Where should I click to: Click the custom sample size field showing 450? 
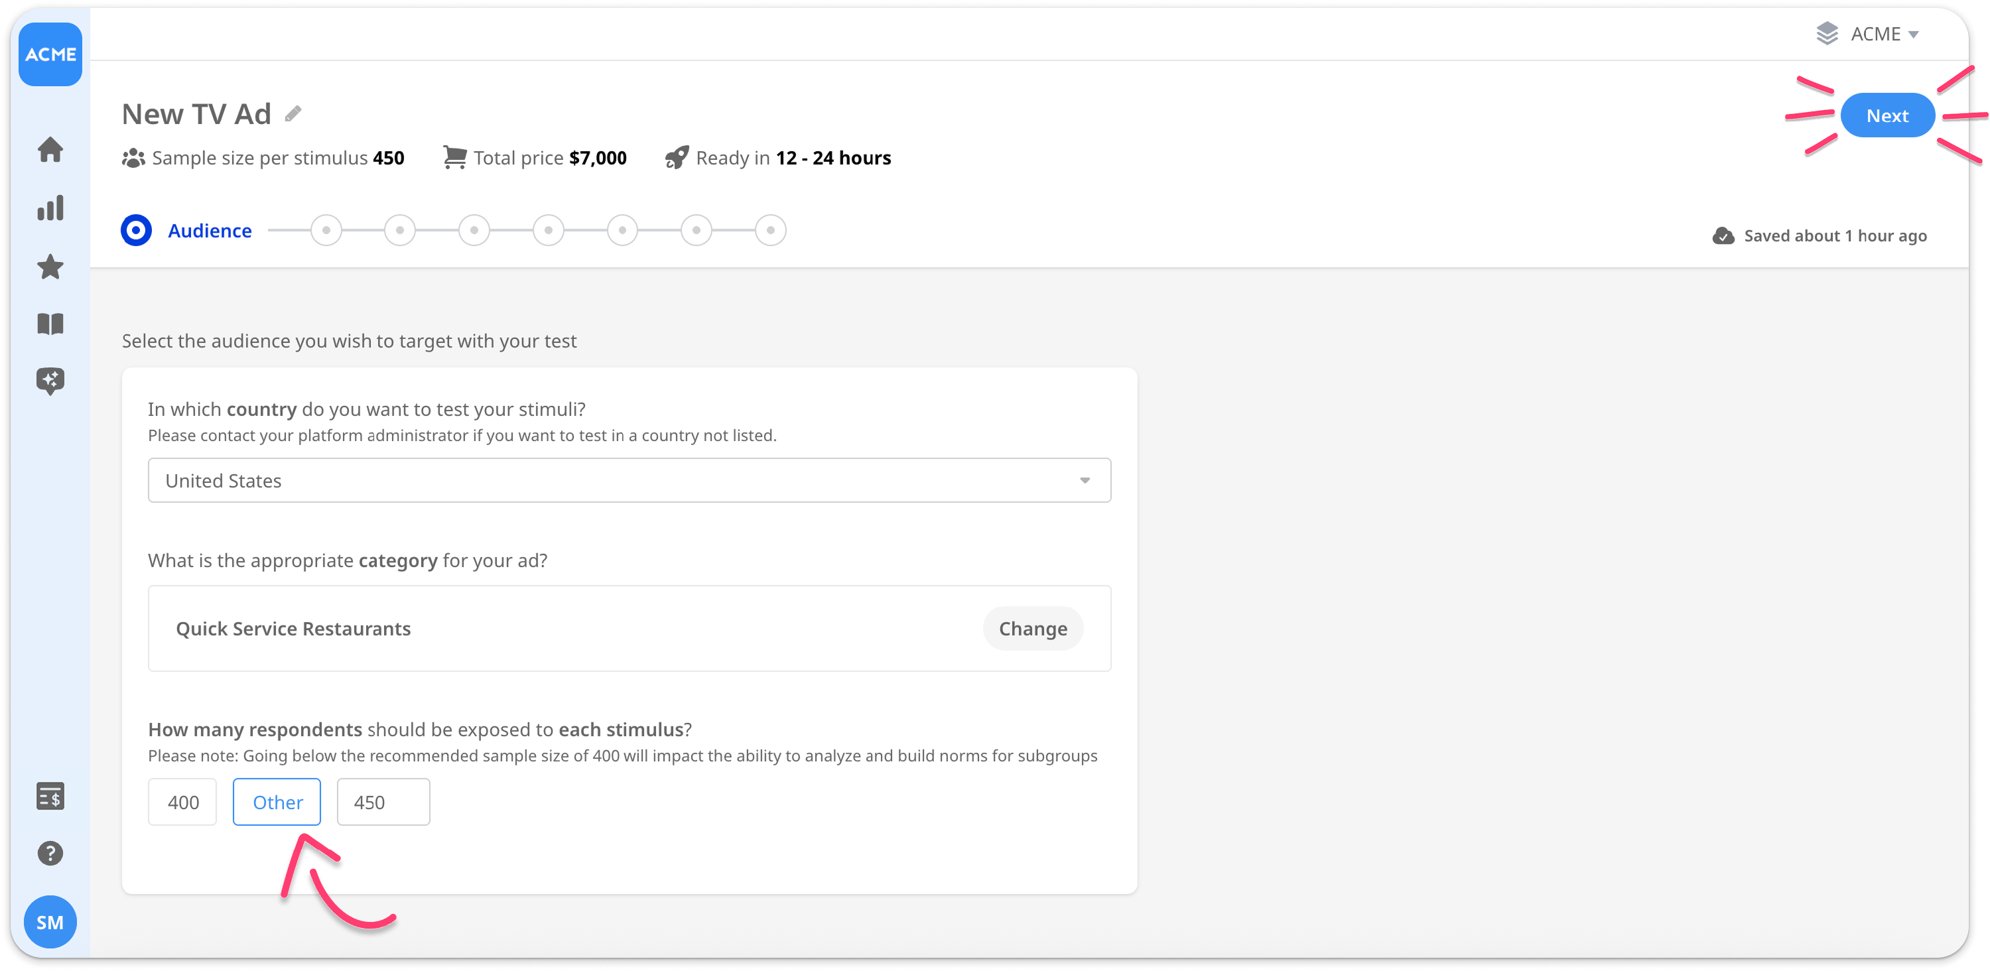(383, 802)
